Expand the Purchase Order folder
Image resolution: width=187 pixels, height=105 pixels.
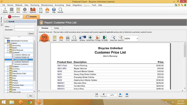(x=8, y=85)
